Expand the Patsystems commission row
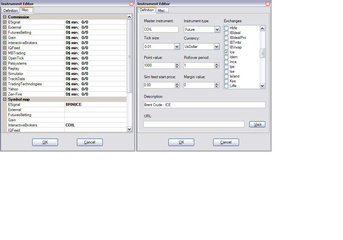Viewport: 343px width, 240px height. pos(5,63)
